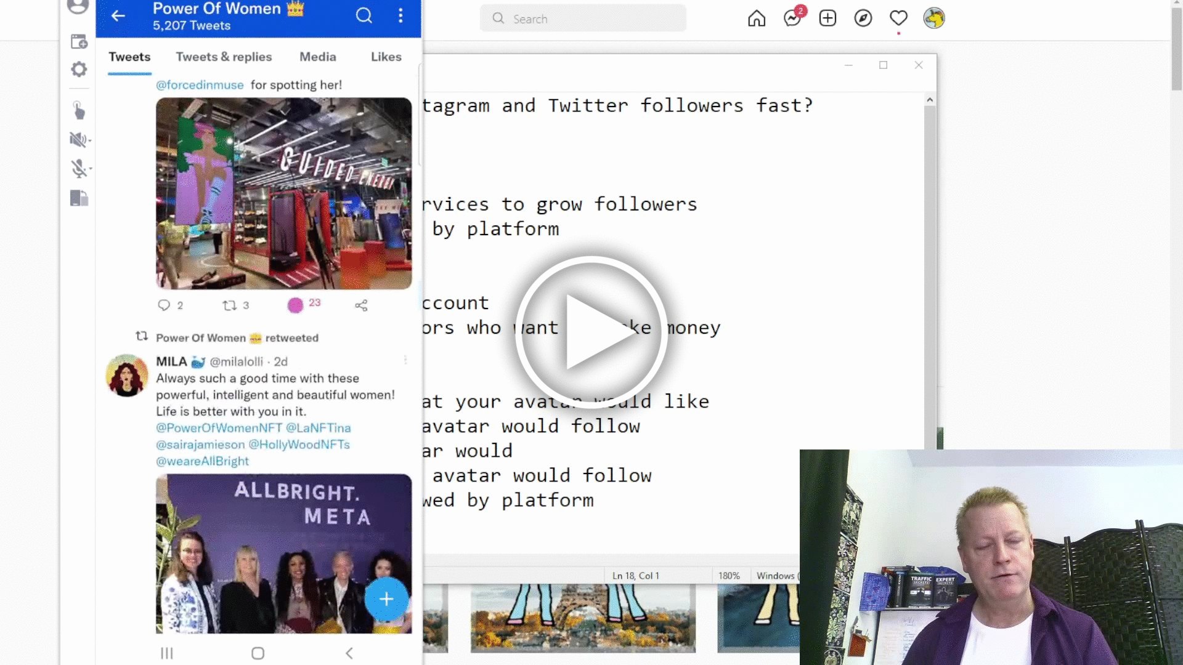Image resolution: width=1183 pixels, height=665 pixels.
Task: Open MILA's profile avatar
Action: click(127, 375)
